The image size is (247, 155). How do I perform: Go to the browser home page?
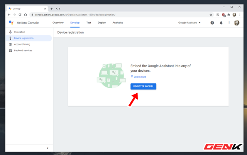[x=25, y=15]
